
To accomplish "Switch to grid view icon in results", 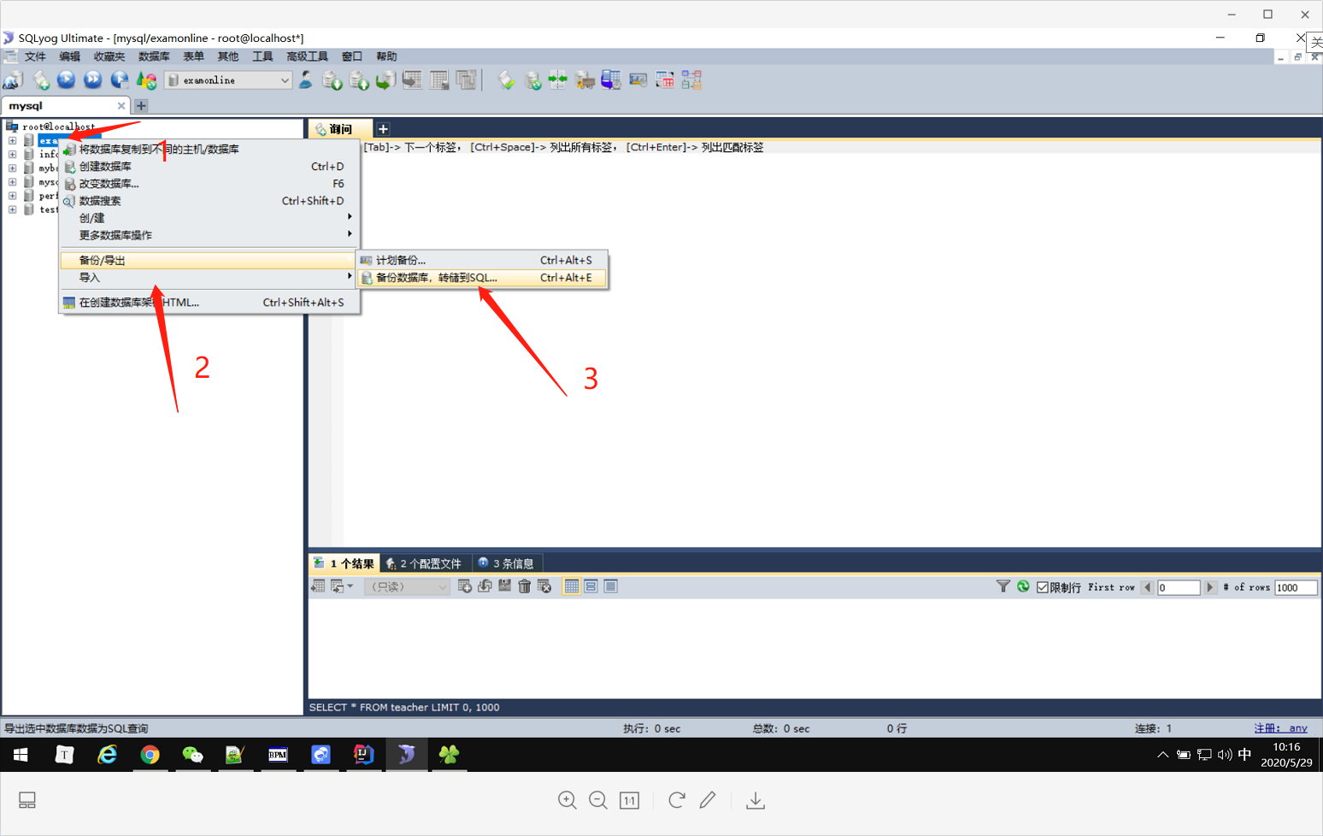I will pos(572,586).
